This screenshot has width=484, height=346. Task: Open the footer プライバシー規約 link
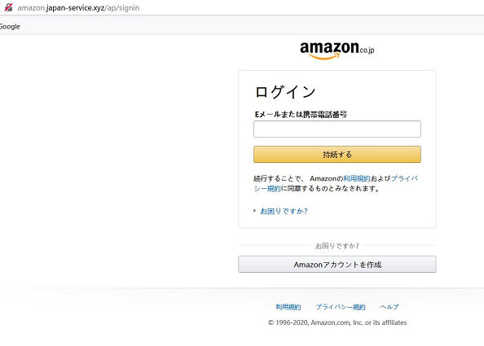[x=341, y=307]
